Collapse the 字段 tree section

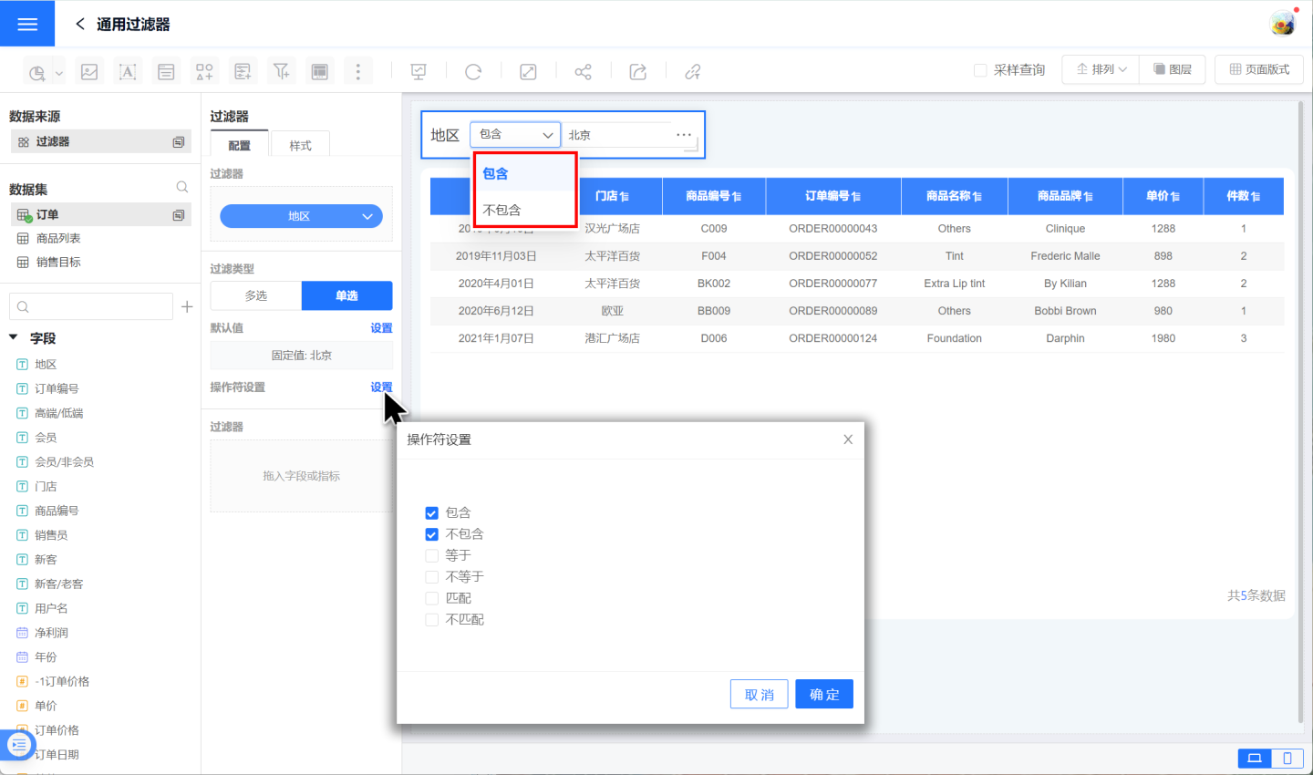(x=14, y=338)
